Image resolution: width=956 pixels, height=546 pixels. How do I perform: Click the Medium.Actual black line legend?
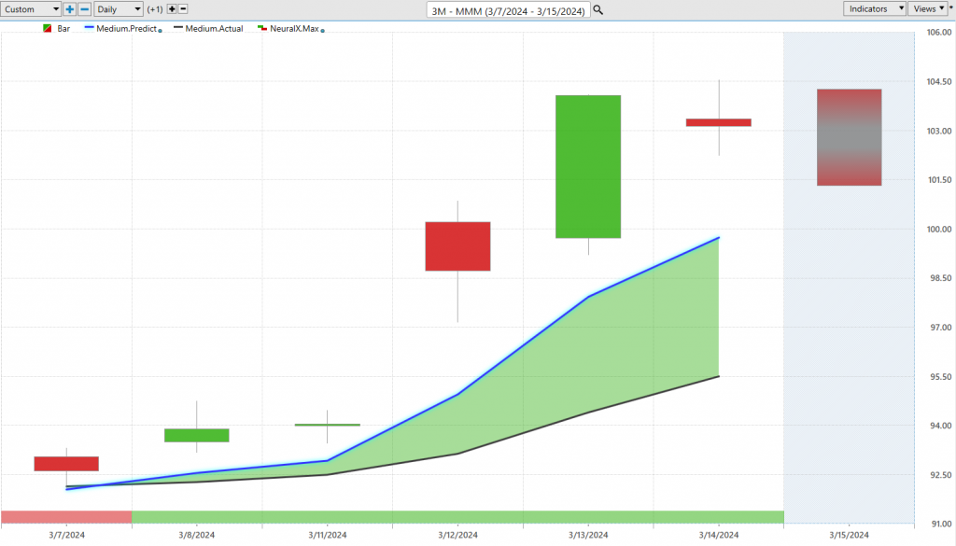pyautogui.click(x=178, y=28)
